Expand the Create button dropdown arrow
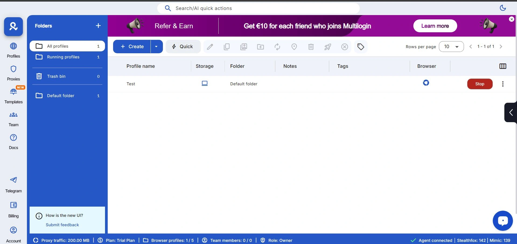This screenshot has width=517, height=244. click(156, 47)
